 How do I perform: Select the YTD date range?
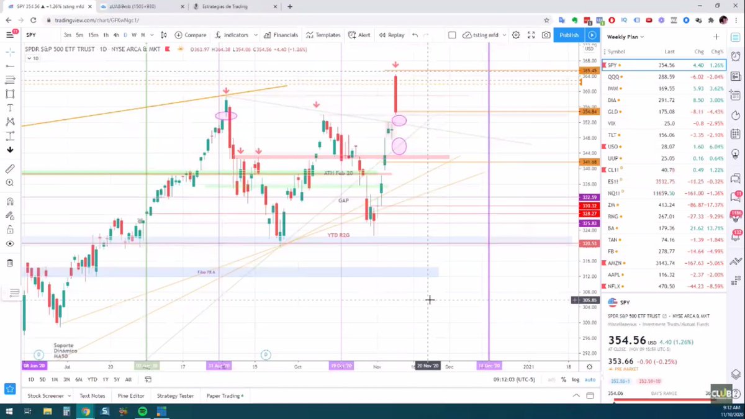pyautogui.click(x=93, y=379)
